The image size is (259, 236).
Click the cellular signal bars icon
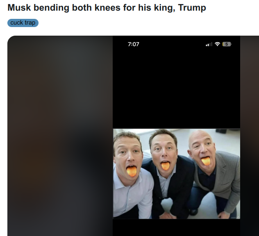[x=209, y=44]
